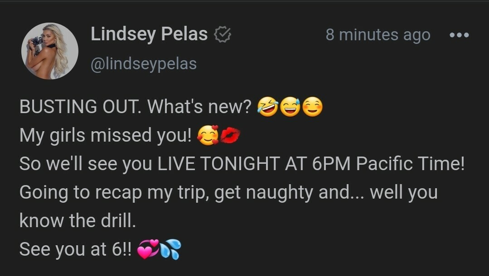This screenshot has width=489, height=276.
Task: Click the rolling-on-floor laughing emoji
Action: 268,106
